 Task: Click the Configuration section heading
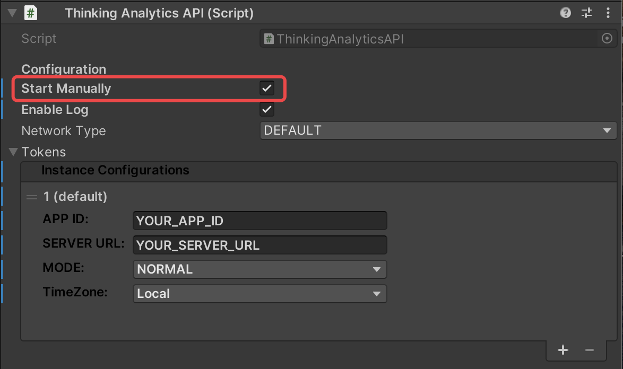(x=64, y=69)
